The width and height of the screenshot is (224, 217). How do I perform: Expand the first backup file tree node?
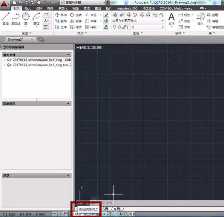pos(5,60)
